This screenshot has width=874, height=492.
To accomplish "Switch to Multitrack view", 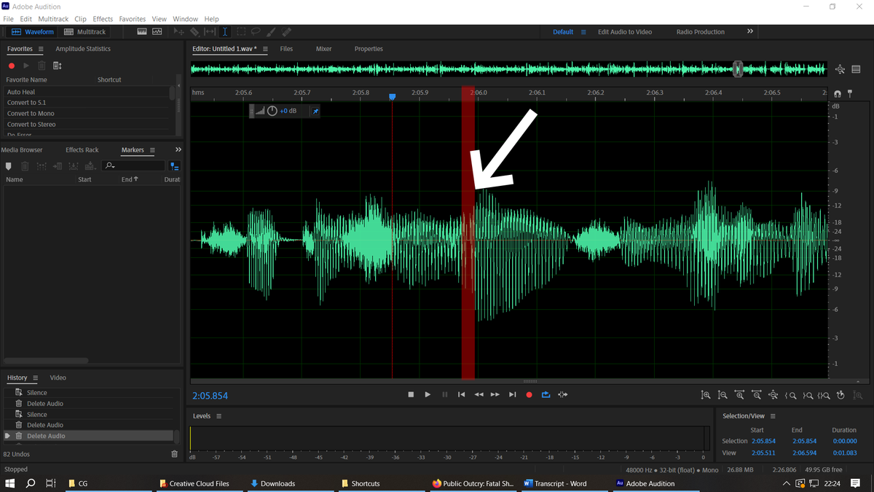I will (x=85, y=32).
